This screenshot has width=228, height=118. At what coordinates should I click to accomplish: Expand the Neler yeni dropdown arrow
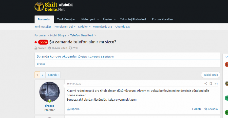pyautogui.click(x=98, y=19)
